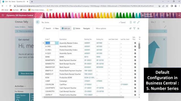This screenshot has width=181, height=101.
Task: Open ending number BP-00700 for BANKPYMTV
Action: coord(100,60)
